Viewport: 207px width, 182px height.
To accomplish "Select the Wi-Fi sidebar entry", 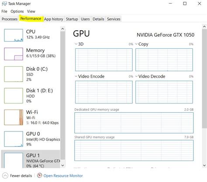I will click(31, 117).
